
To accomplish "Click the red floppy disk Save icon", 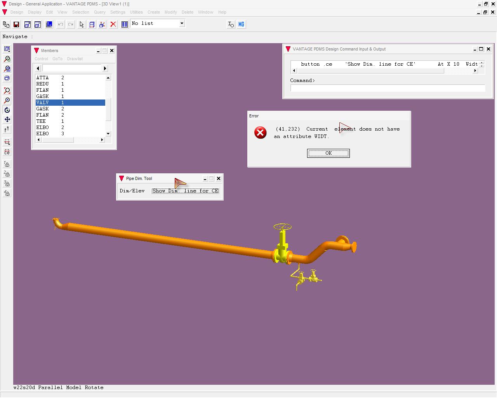I will (x=16, y=24).
